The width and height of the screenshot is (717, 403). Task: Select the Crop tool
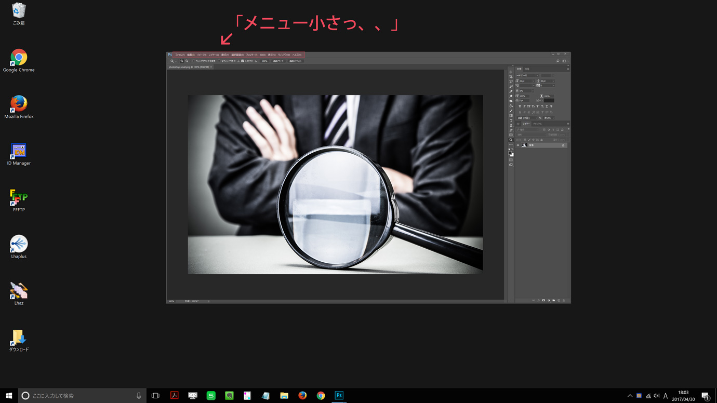(x=511, y=77)
